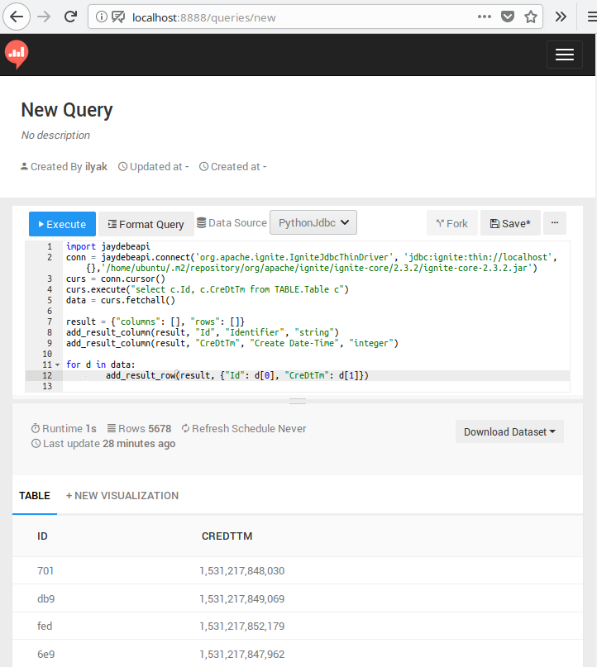Place cursor in the curs.execute select statement
The width and height of the screenshot is (597, 667).
(208, 289)
